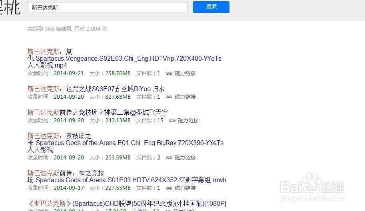Open the Gods.of.Arena.S01E03.HDTV rmvb result title
Screen dimensions: 365x211
tap(127, 177)
